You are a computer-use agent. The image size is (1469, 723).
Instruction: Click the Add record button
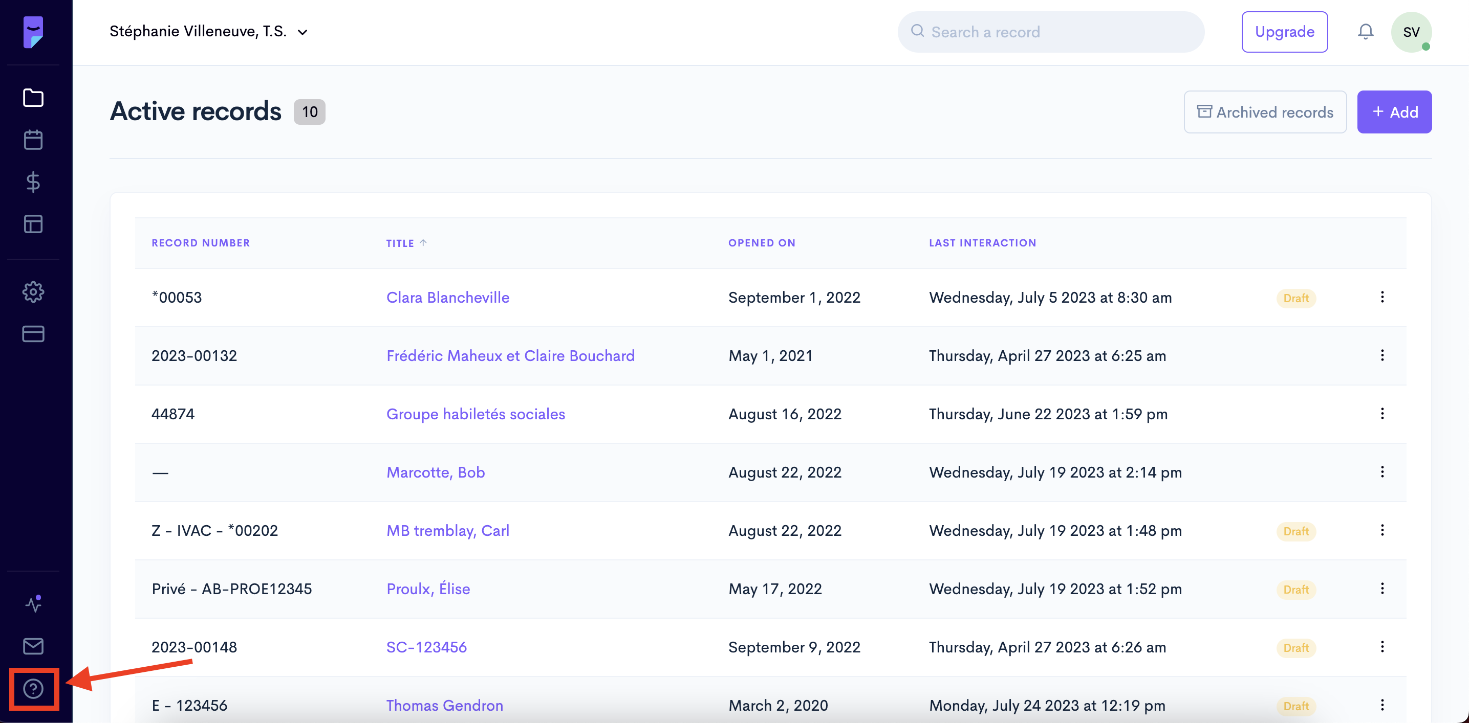coord(1394,112)
